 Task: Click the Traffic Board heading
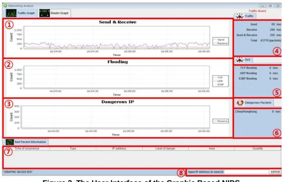pos(257,11)
